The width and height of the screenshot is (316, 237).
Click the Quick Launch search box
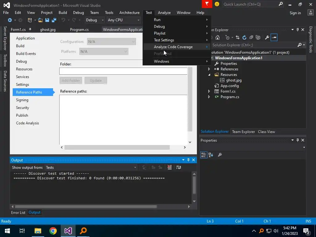pyautogui.click(x=253, y=4)
